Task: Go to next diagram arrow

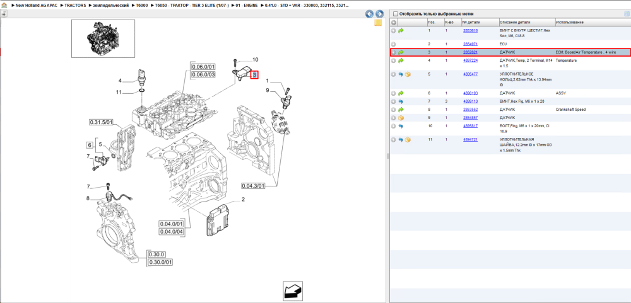Action: (379, 14)
